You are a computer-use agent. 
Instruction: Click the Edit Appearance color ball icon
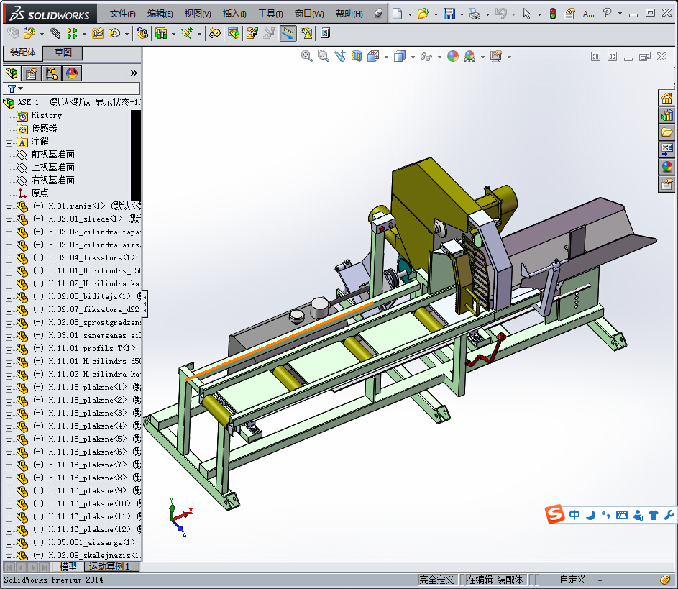453,56
